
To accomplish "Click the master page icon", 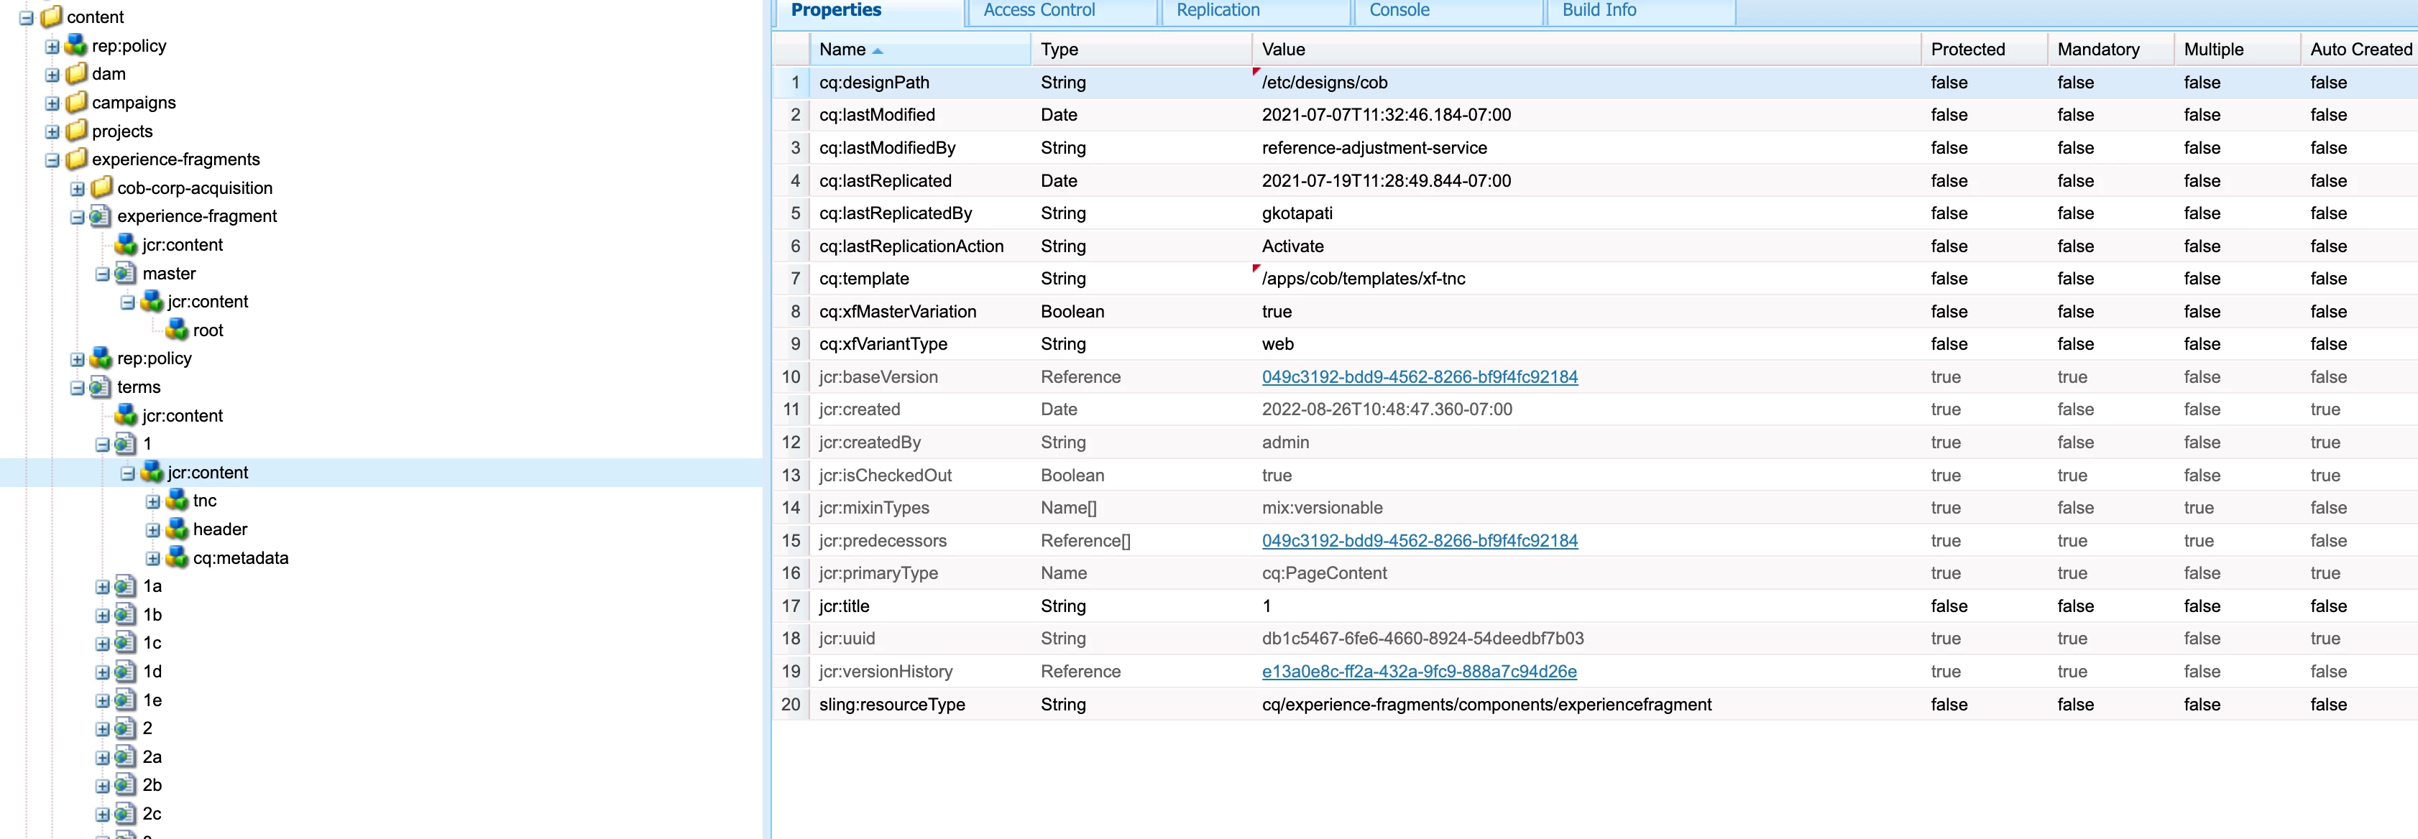I will click(x=127, y=273).
